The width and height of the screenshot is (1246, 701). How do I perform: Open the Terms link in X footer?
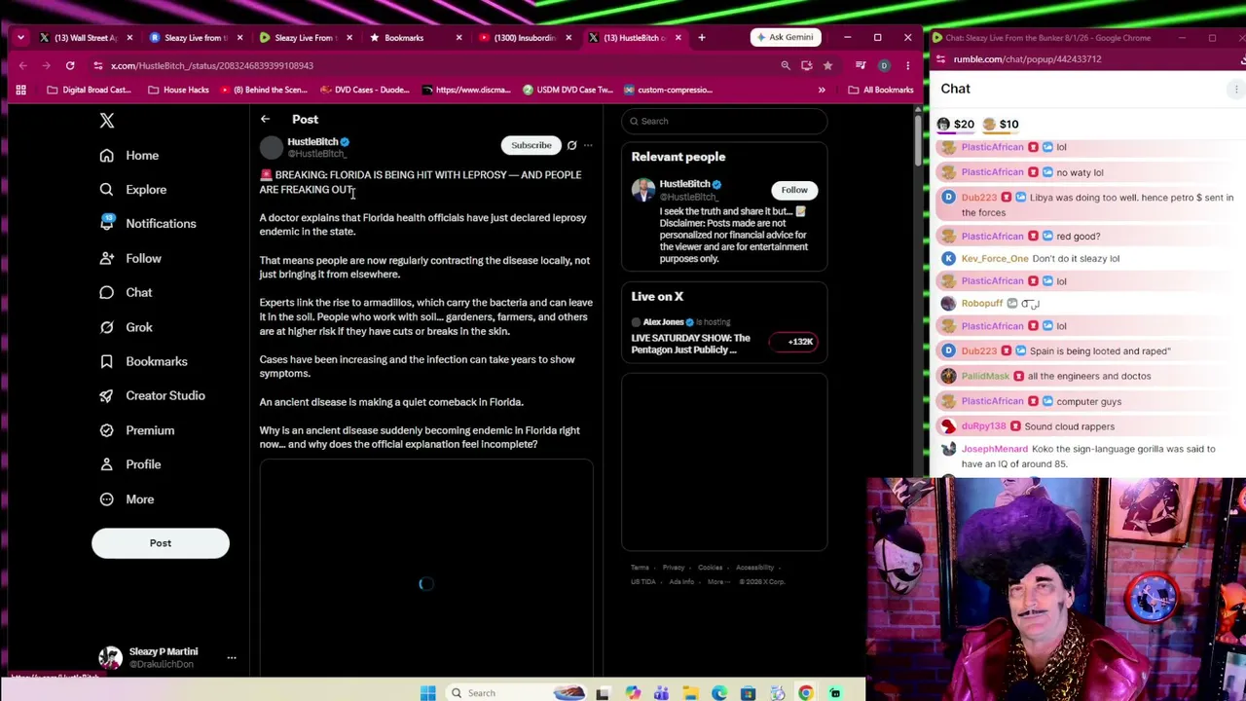tap(640, 568)
